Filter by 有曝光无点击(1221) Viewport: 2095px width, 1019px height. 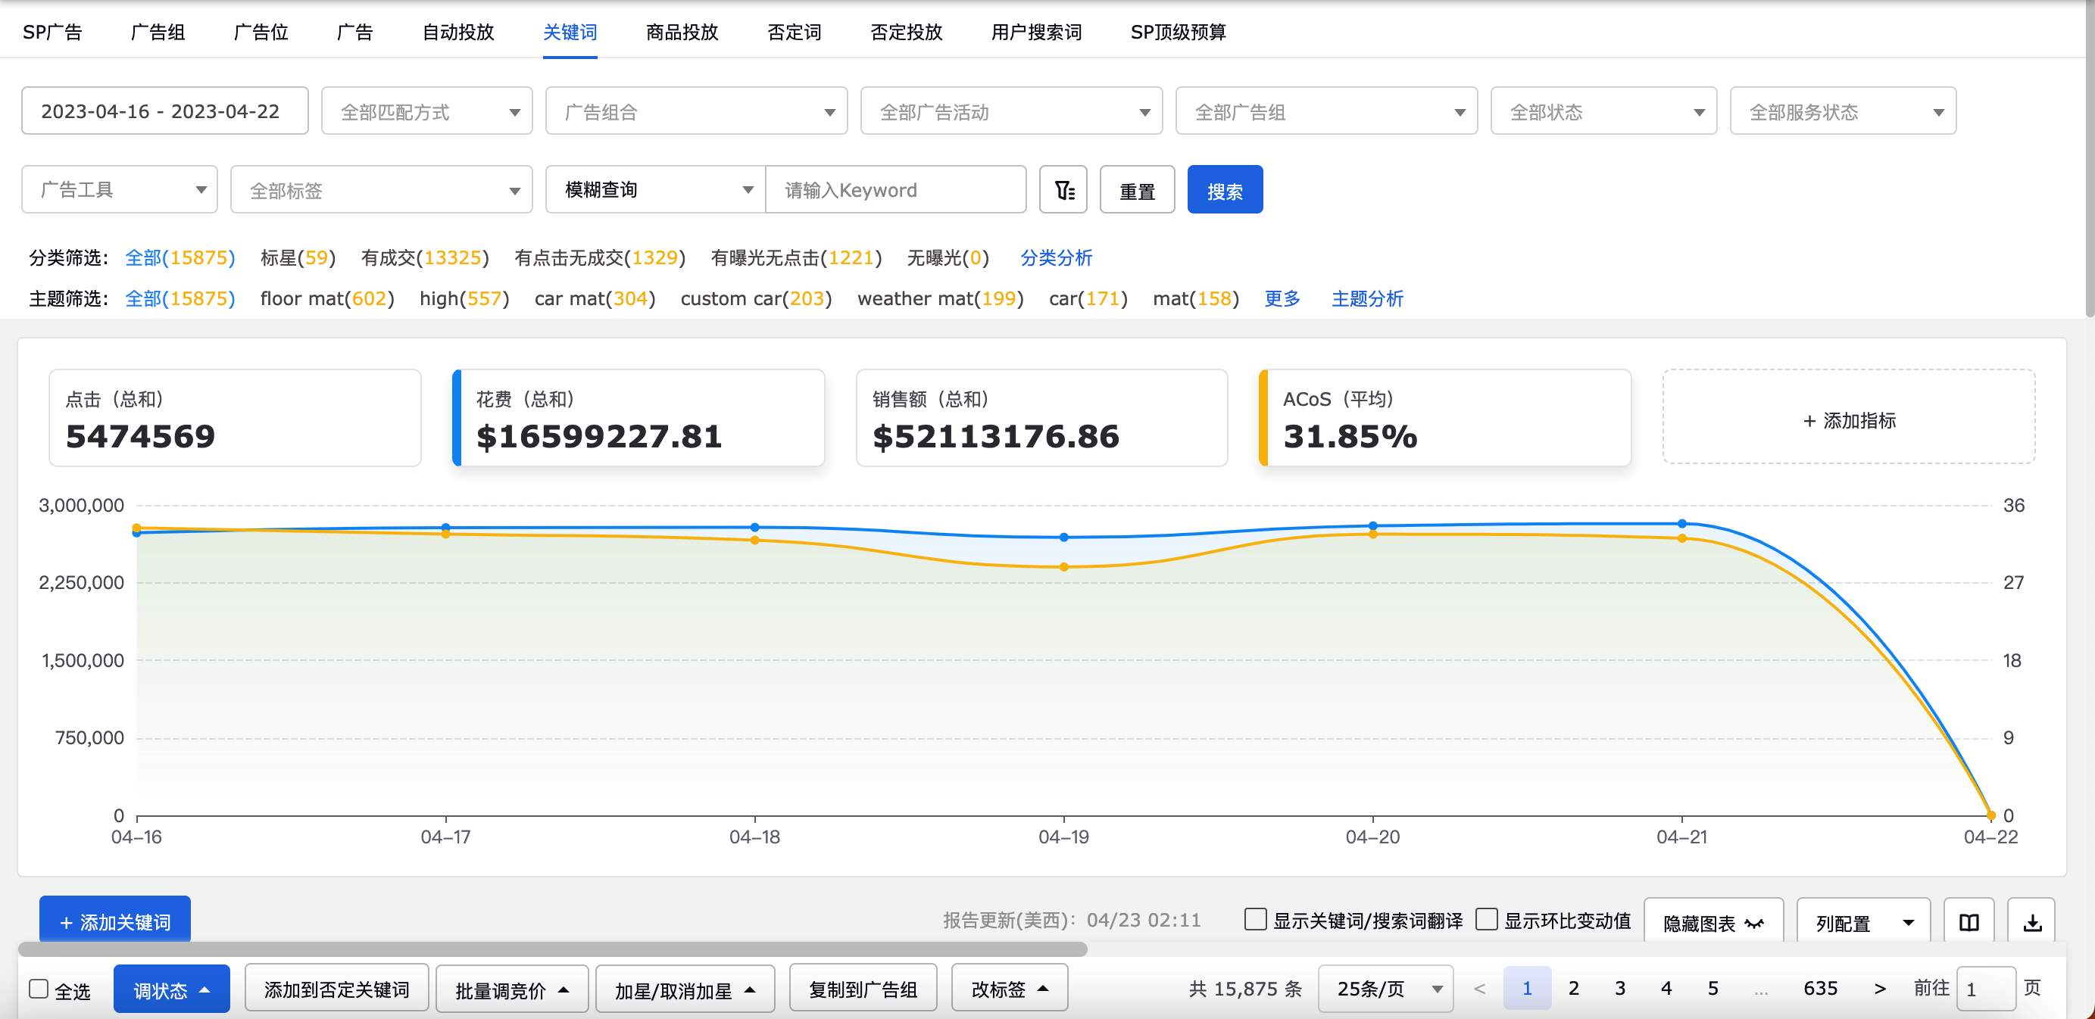click(x=796, y=257)
